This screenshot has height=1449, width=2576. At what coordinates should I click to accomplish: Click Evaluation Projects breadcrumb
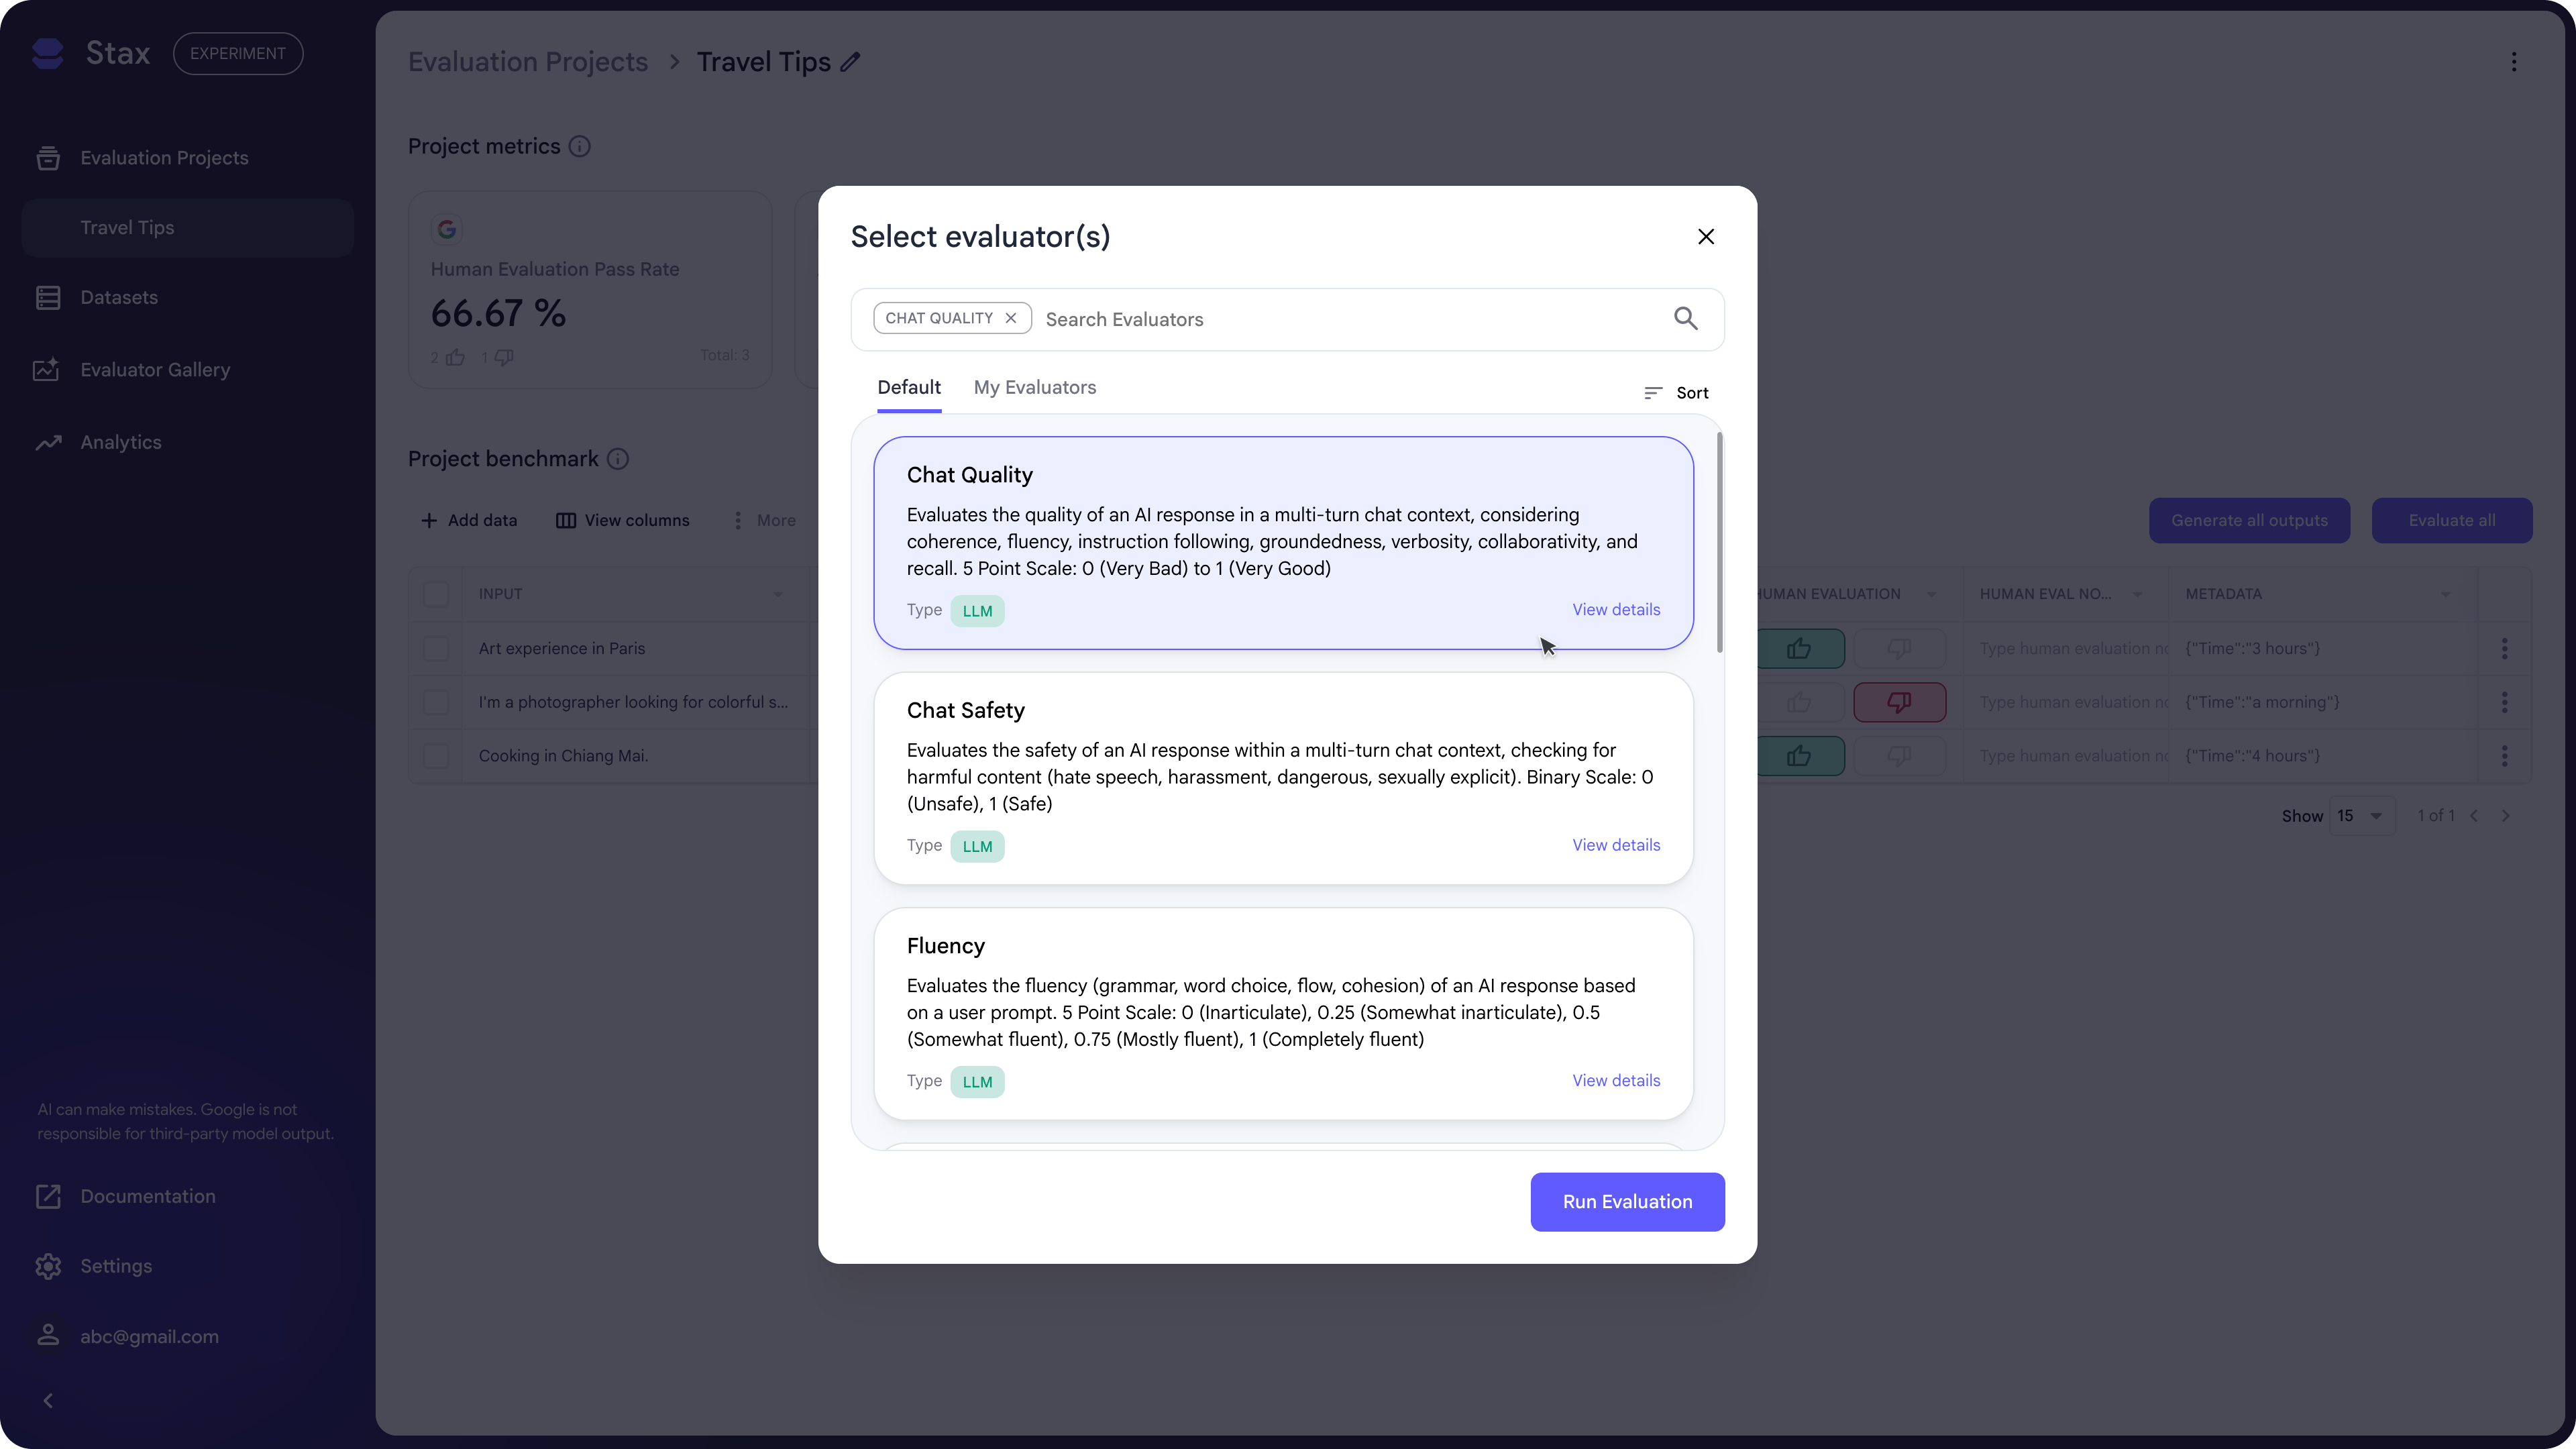528,62
